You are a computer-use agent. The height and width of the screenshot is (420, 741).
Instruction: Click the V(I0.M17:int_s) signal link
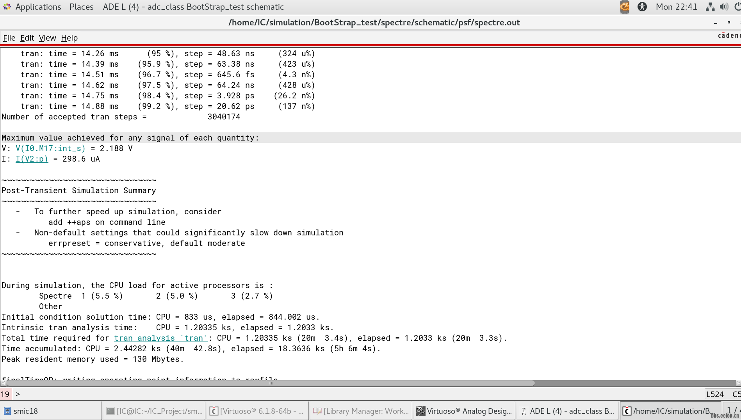(50, 148)
